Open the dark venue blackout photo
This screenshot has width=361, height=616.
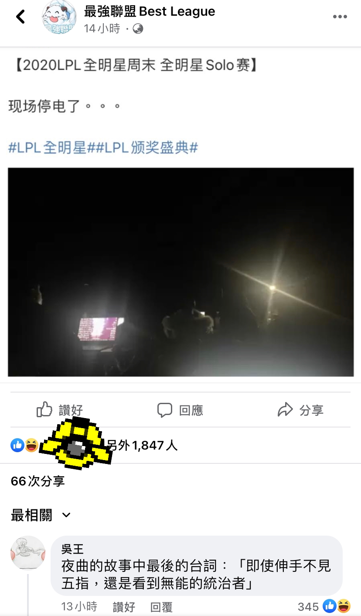point(180,272)
